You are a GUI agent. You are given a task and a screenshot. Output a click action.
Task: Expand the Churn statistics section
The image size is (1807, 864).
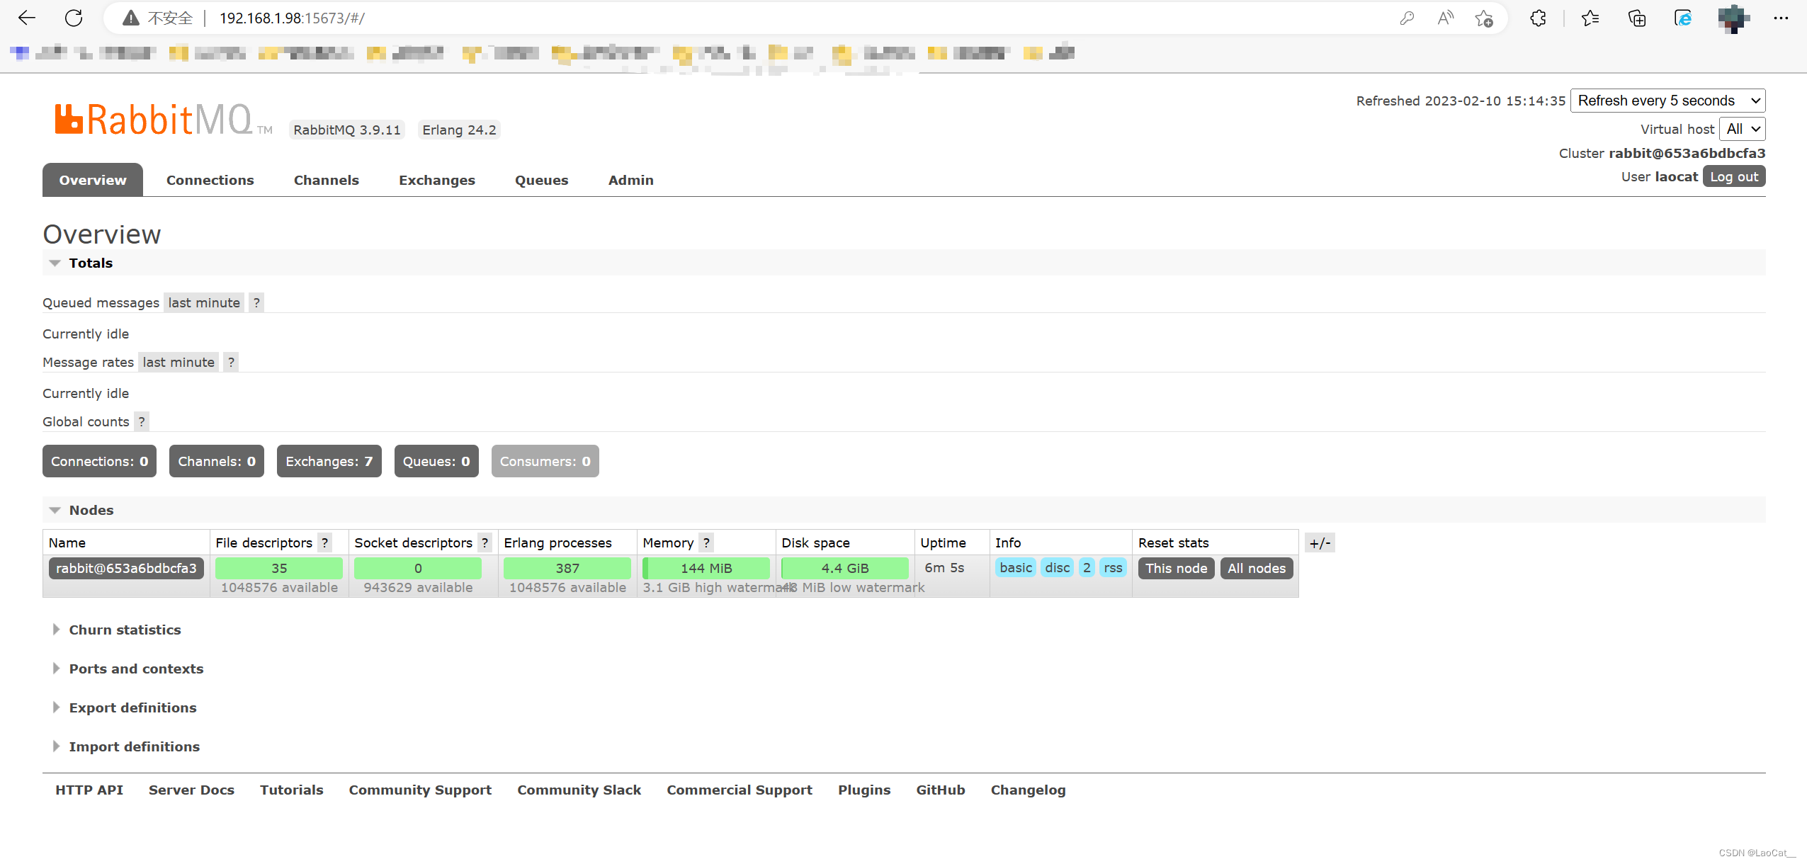coord(125,630)
